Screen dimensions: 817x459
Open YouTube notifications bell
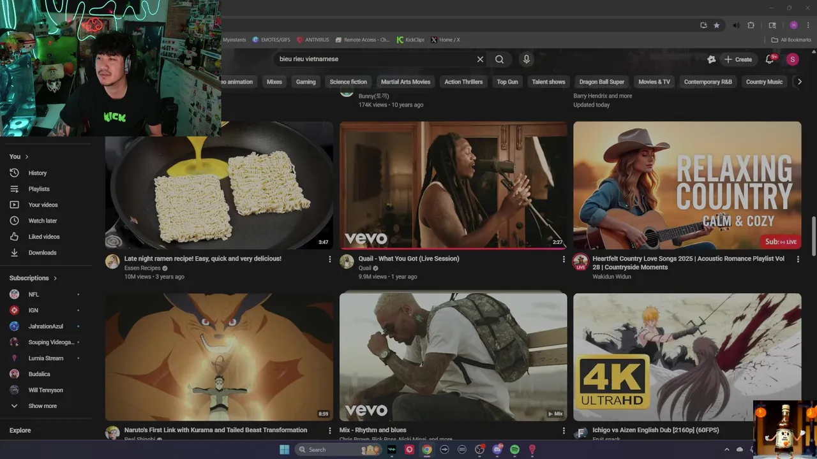coord(770,59)
